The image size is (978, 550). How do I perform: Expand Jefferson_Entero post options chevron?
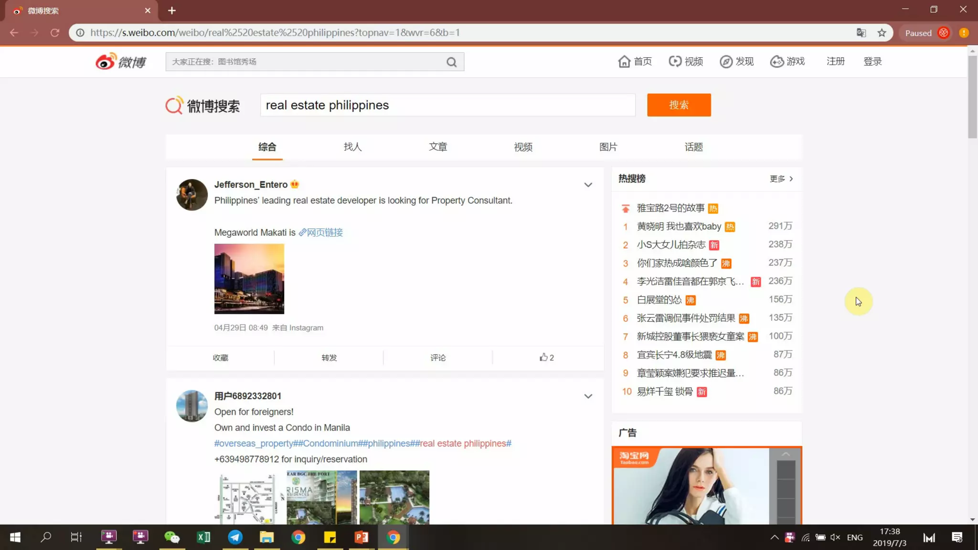[588, 185]
